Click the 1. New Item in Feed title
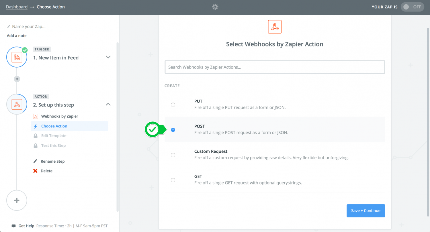 (x=56, y=58)
